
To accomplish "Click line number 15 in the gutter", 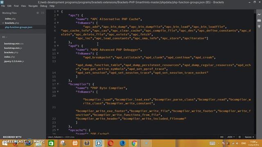I will 54,76.
